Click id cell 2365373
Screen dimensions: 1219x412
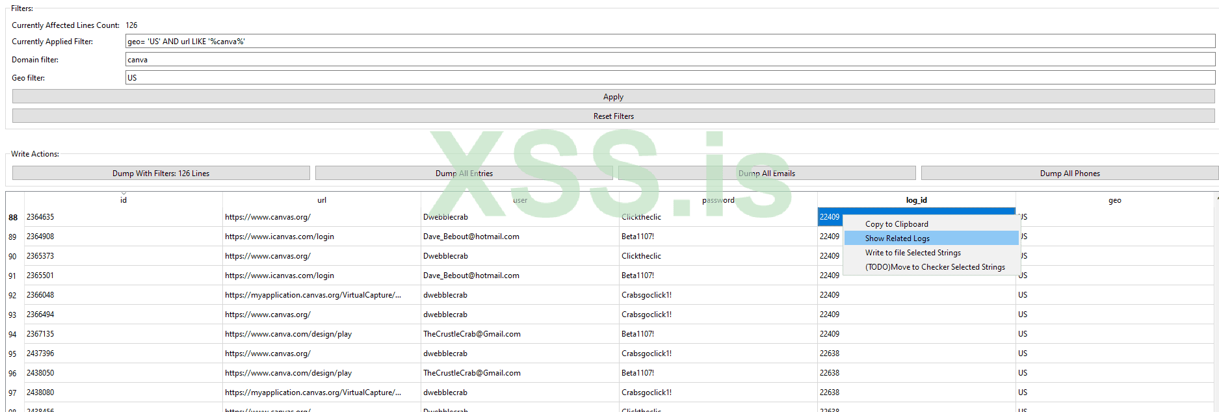(x=124, y=256)
